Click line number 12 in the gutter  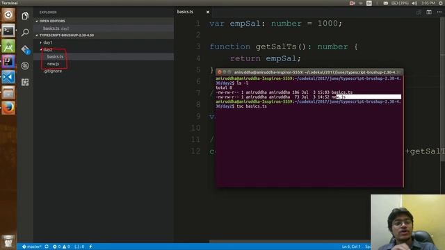click(x=195, y=151)
